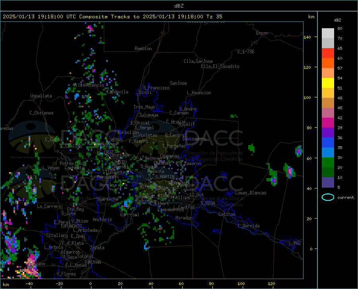358x289 pixels.
Task: Click the Encon label at top right
Action: pyautogui.click(x=262, y=33)
